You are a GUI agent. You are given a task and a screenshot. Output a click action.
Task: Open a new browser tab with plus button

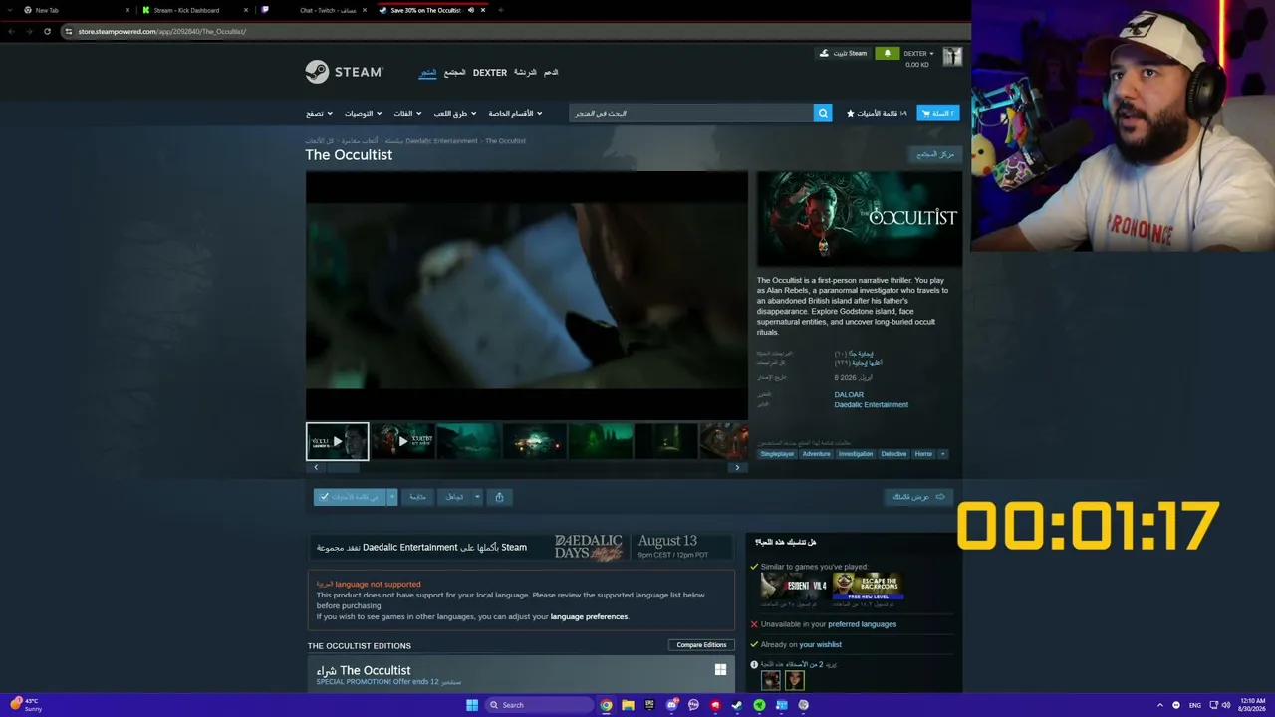click(x=500, y=10)
